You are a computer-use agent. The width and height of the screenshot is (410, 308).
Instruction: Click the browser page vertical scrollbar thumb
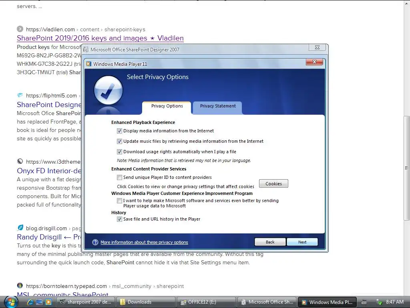[406, 168]
